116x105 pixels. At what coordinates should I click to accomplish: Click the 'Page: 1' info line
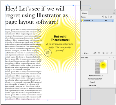[x=92, y=82]
